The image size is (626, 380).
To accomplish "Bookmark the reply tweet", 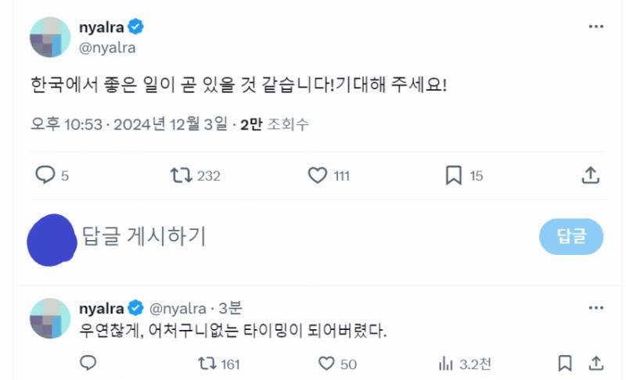I will click(564, 363).
